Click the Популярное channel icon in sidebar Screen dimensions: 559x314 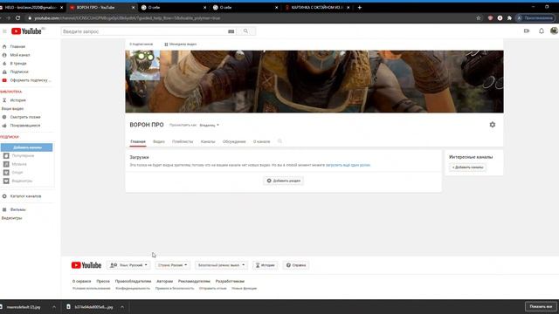coord(6,156)
